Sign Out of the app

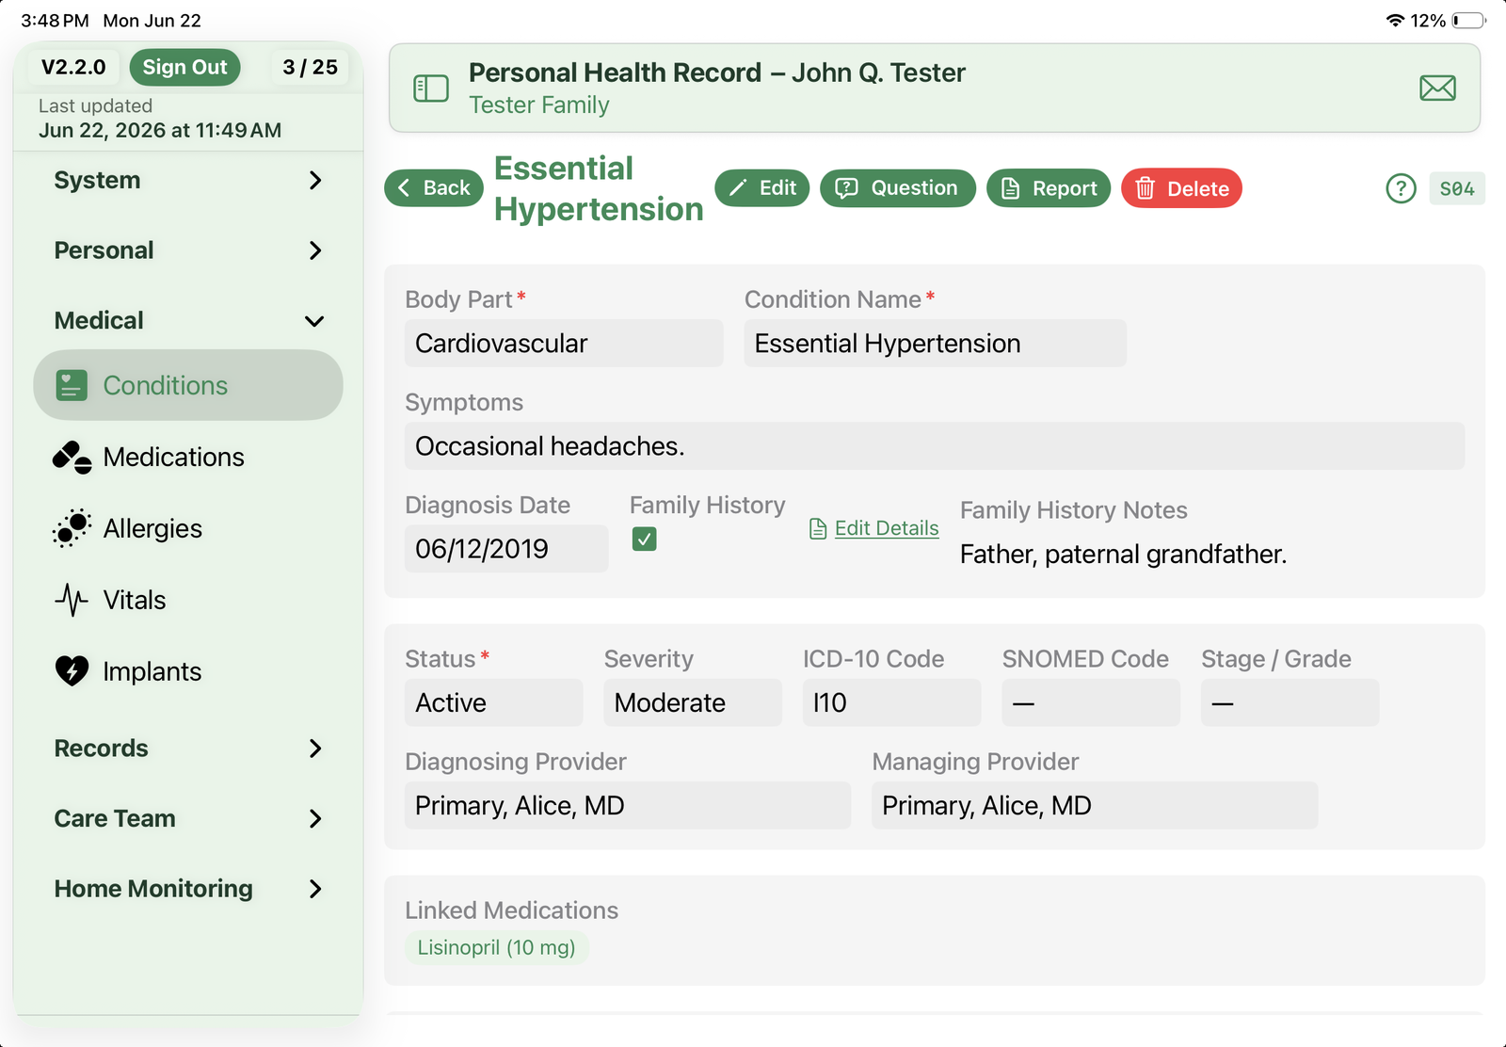[x=184, y=67]
